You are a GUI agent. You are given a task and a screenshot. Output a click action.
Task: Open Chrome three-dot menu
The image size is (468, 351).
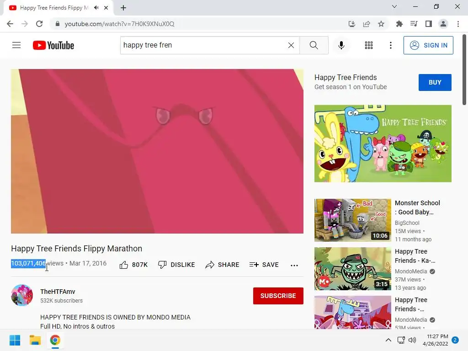pyautogui.click(x=458, y=24)
